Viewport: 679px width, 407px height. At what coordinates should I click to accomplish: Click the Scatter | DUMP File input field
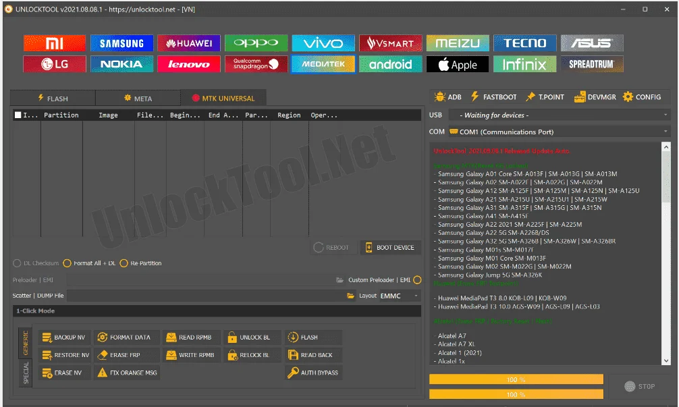[205, 296]
